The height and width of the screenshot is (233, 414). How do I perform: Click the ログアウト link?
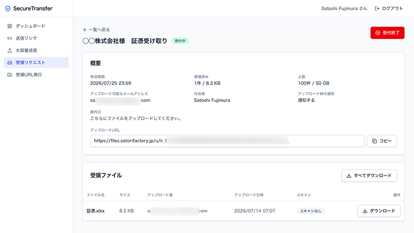coord(389,8)
